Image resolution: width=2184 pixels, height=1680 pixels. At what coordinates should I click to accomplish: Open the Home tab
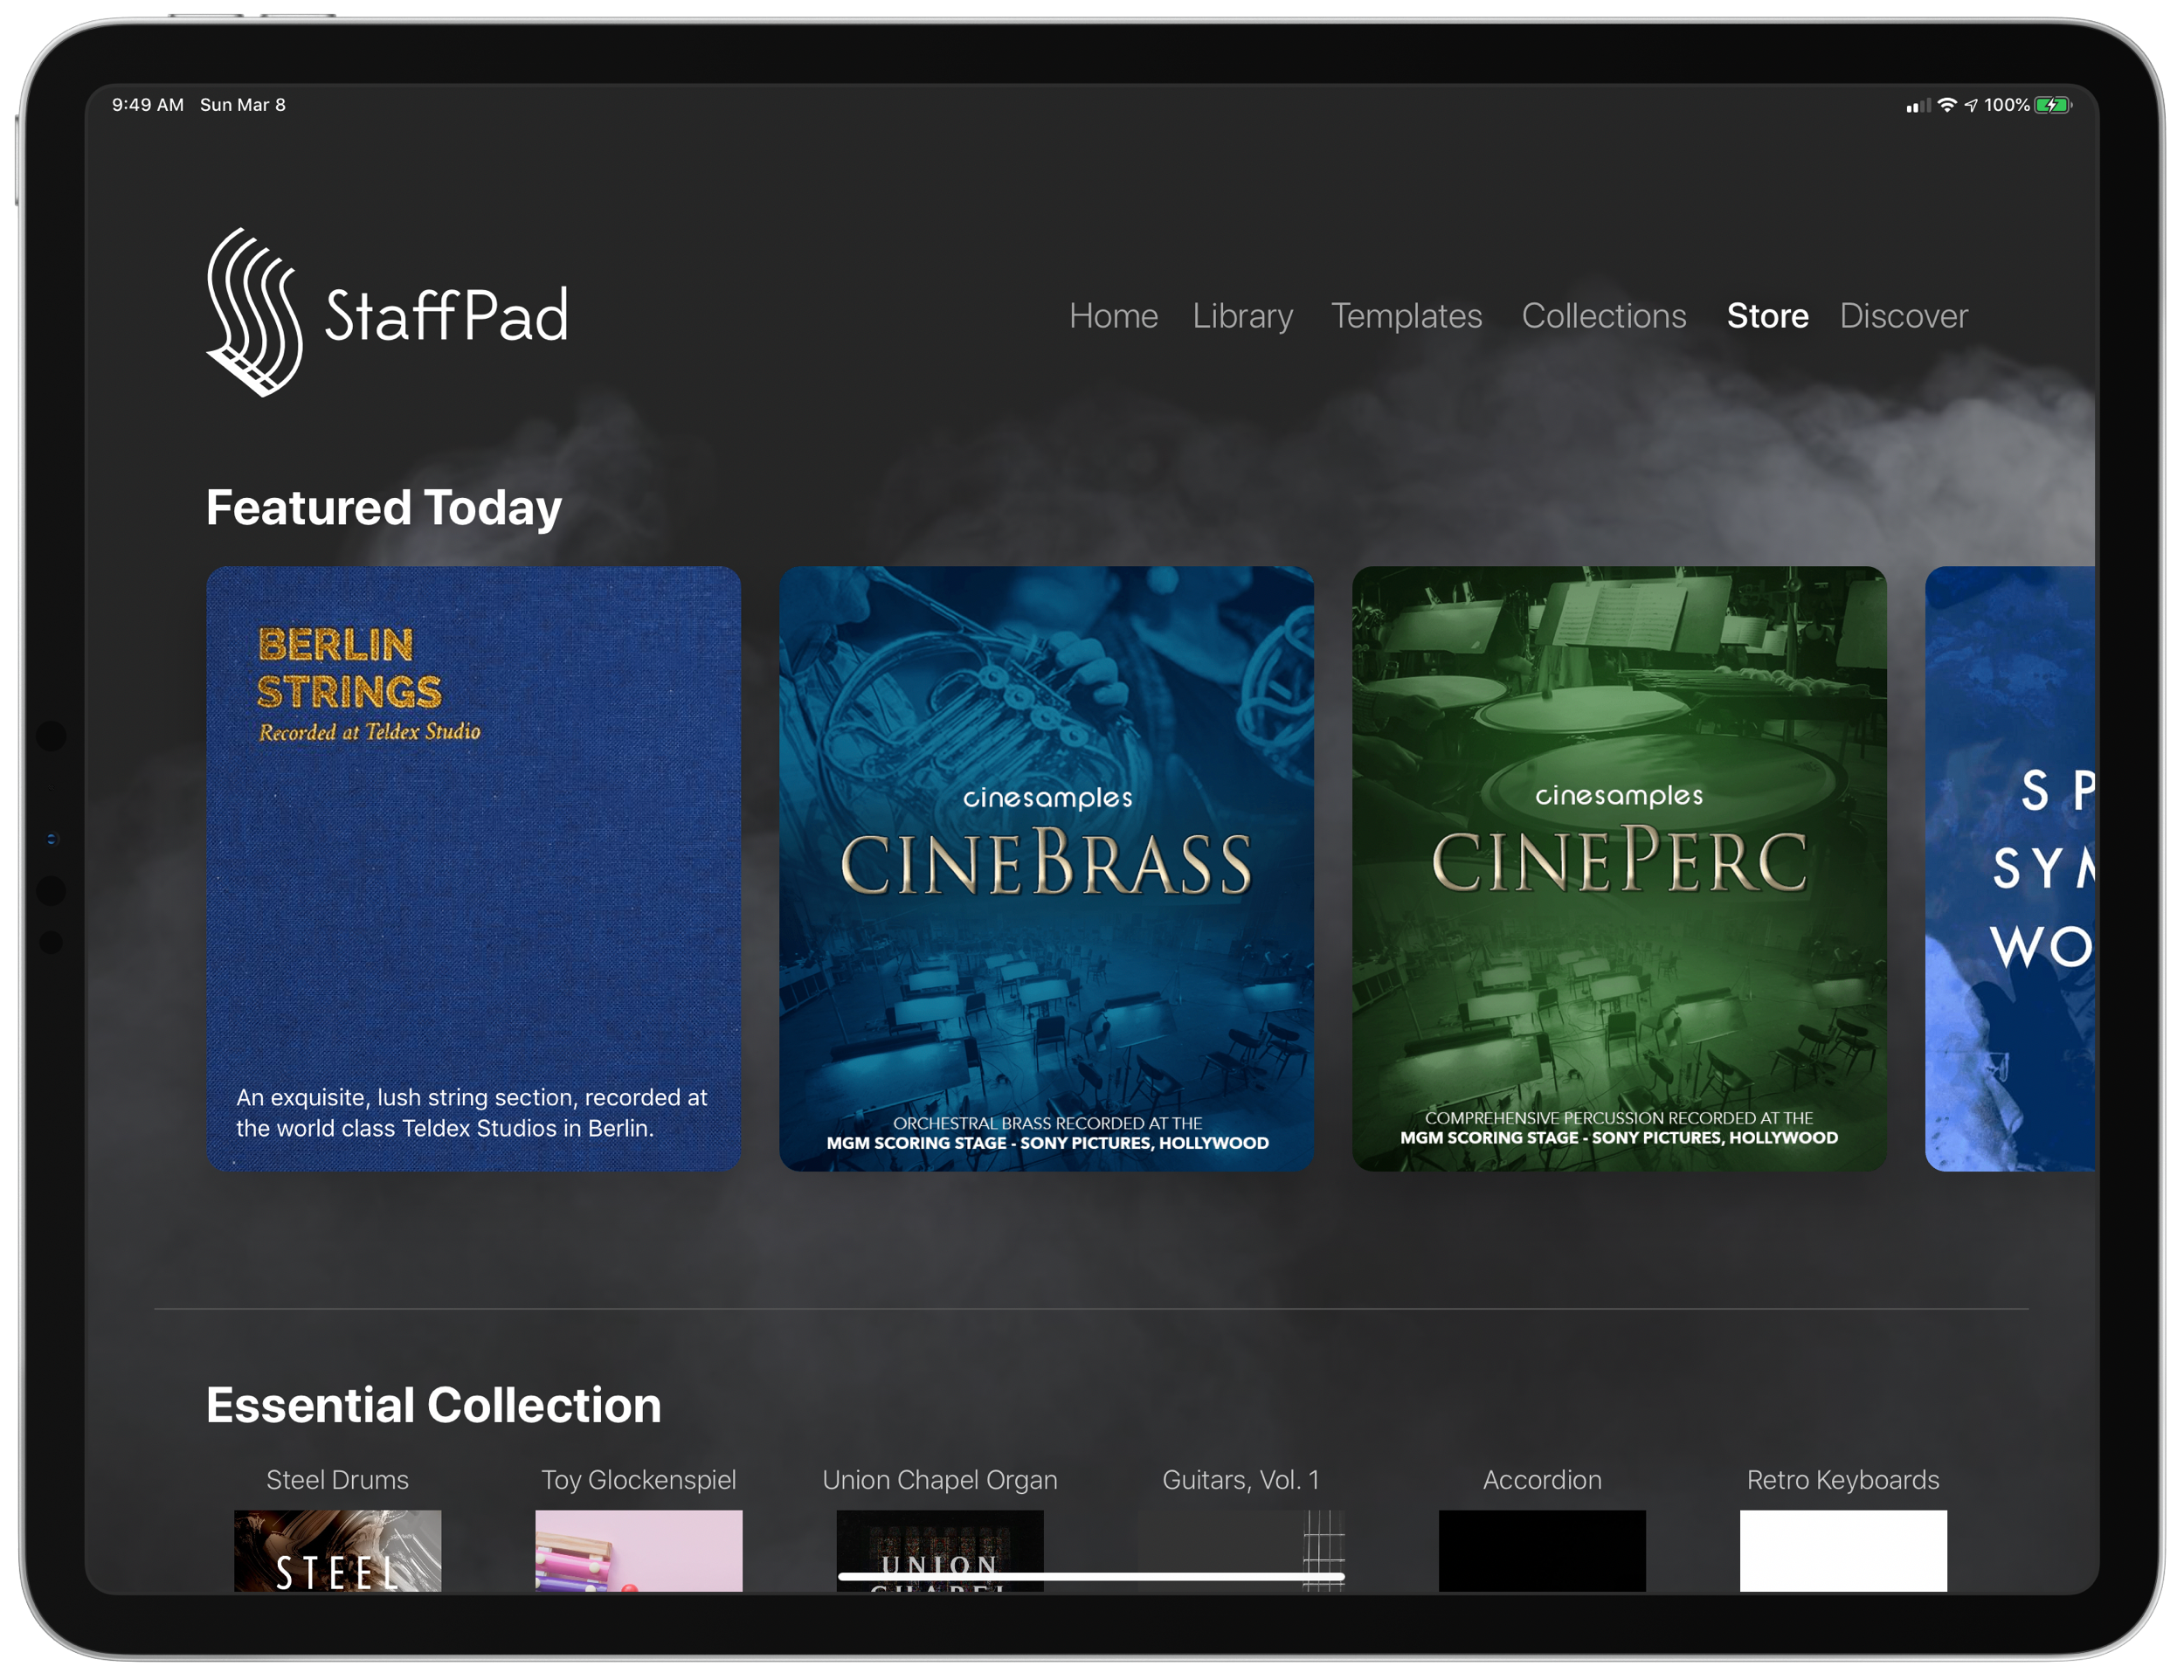pyautogui.click(x=1113, y=316)
